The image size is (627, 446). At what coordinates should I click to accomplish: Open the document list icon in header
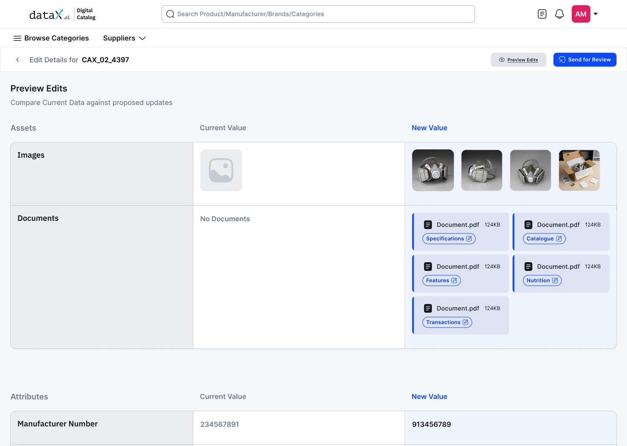pyautogui.click(x=542, y=14)
